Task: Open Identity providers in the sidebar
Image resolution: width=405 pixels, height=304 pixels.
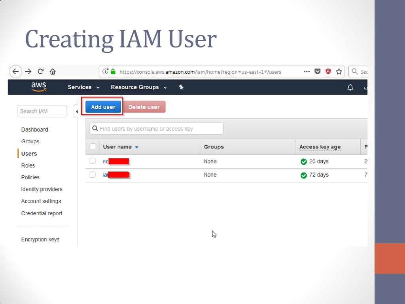Action: [42, 189]
